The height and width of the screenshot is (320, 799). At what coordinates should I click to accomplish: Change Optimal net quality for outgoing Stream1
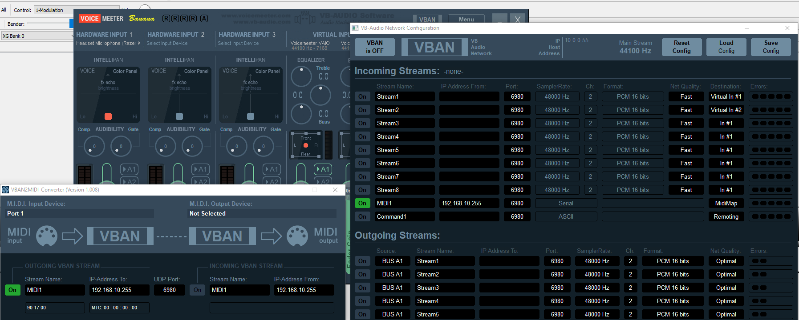tap(726, 261)
